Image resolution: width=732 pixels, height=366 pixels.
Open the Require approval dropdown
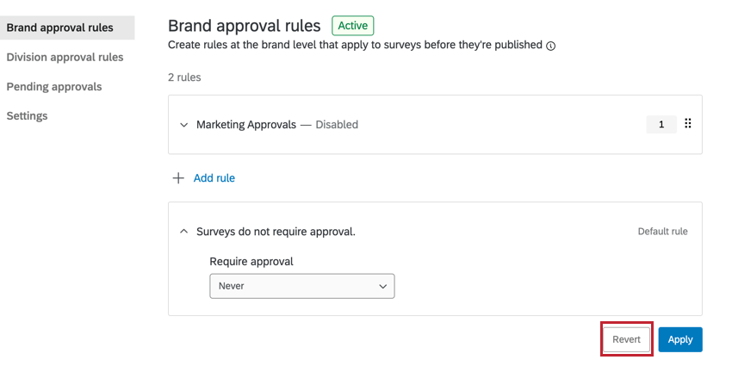[x=301, y=286]
